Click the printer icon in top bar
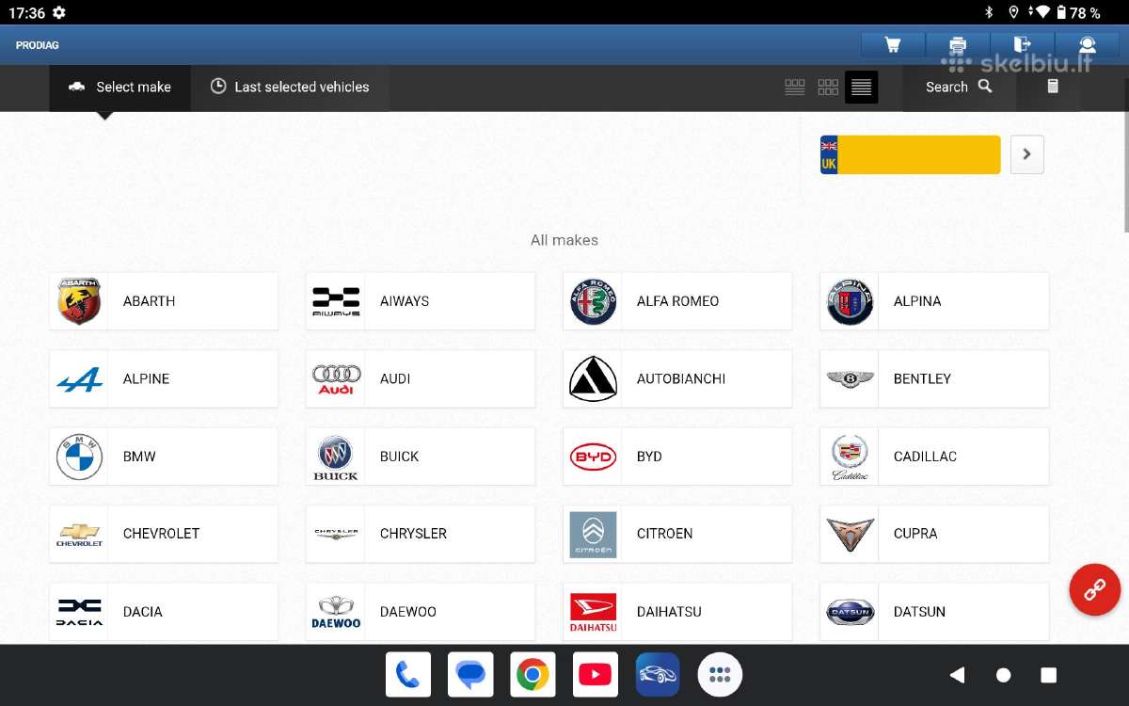The image size is (1129, 706). click(x=957, y=44)
